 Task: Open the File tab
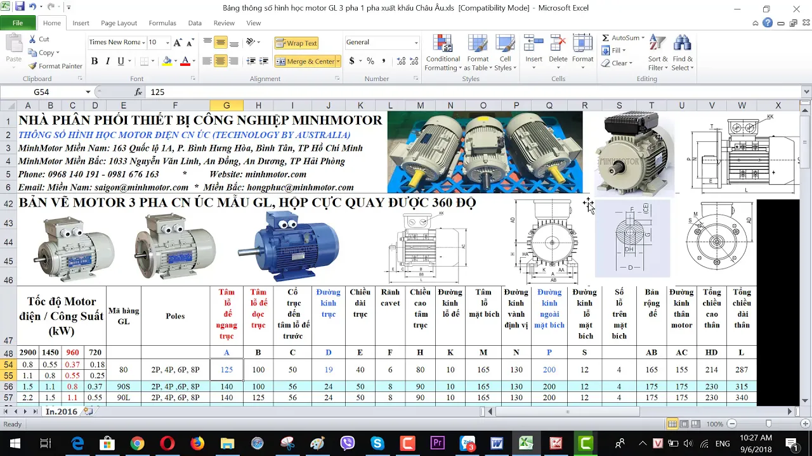[x=18, y=23]
